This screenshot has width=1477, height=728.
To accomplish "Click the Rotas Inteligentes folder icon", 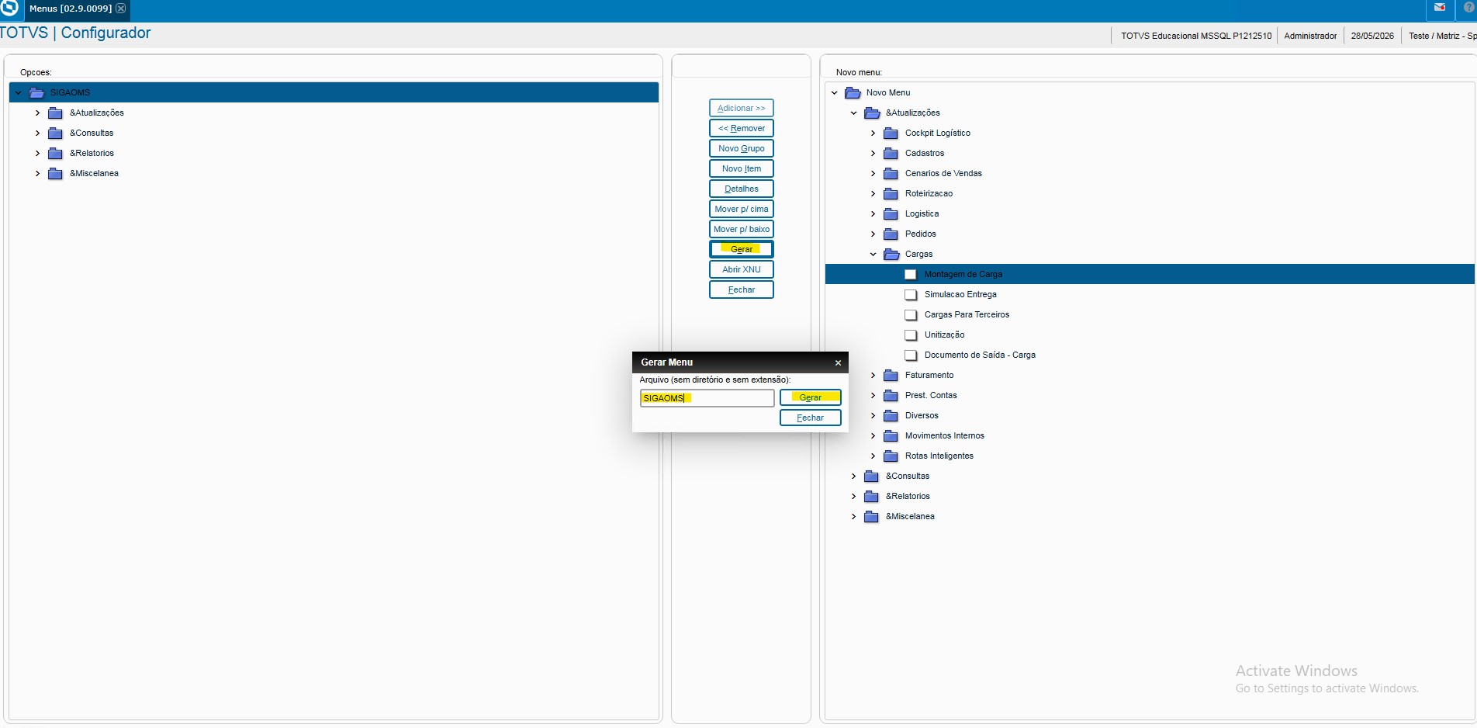I will (891, 456).
